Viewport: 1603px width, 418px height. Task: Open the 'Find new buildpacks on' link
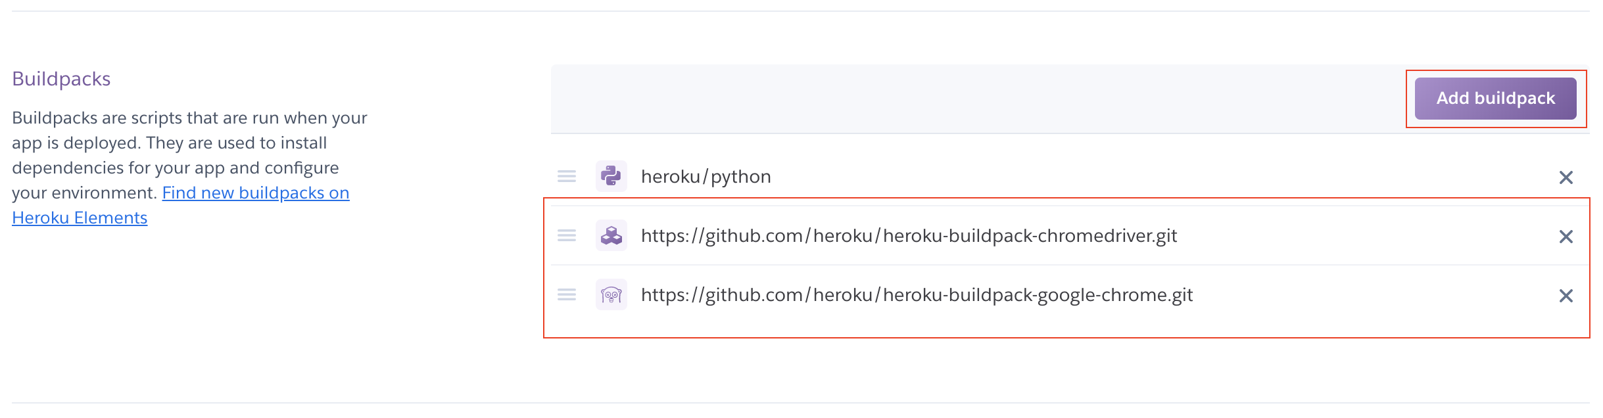coord(256,193)
